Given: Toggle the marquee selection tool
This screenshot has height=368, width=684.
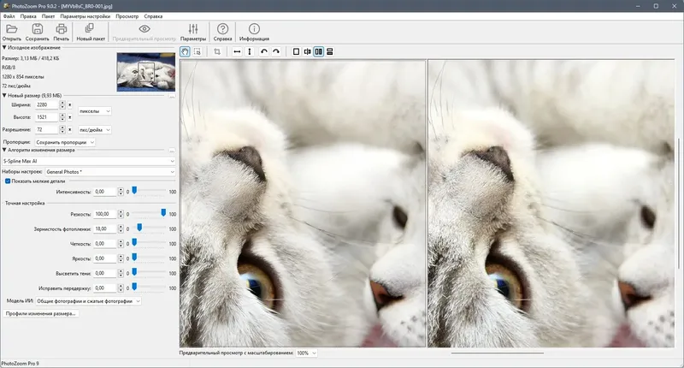Looking at the screenshot, I should [198, 51].
